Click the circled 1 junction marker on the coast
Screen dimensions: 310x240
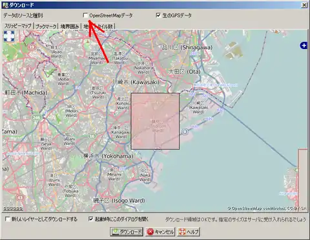click(x=185, y=132)
